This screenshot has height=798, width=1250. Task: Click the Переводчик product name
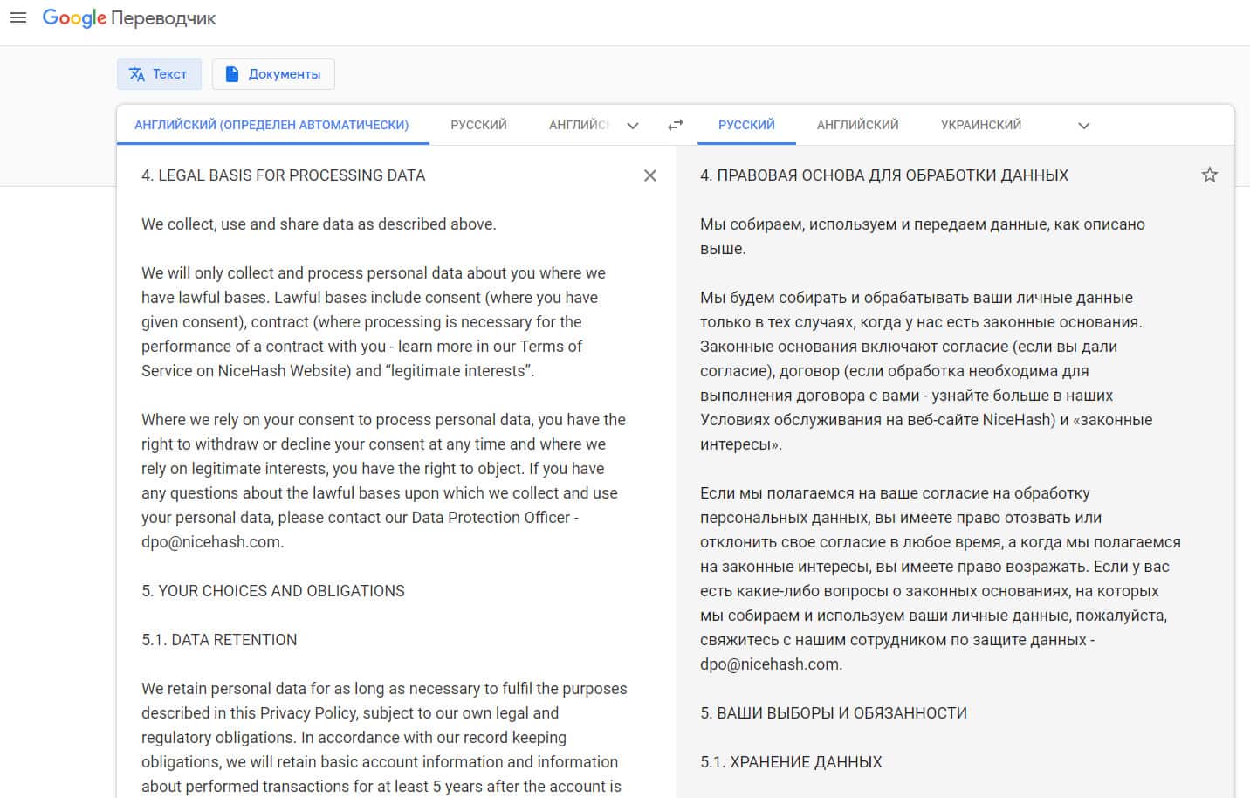click(x=163, y=18)
